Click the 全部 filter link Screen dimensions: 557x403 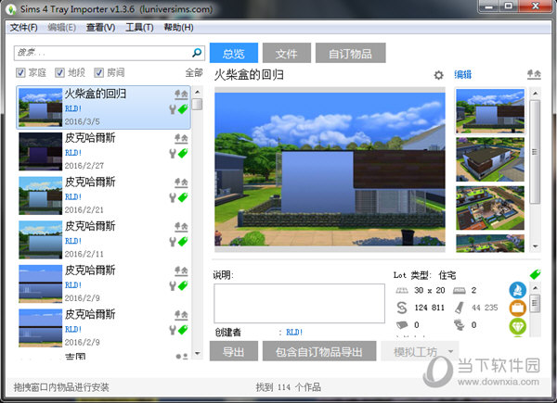pyautogui.click(x=194, y=72)
